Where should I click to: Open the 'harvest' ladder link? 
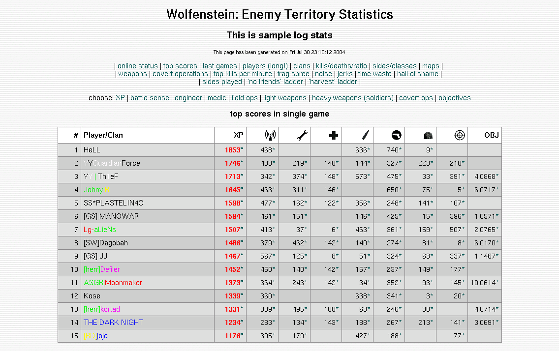pos(333,82)
